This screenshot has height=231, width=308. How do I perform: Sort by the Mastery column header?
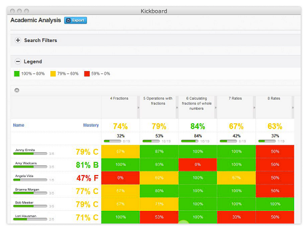click(91, 125)
